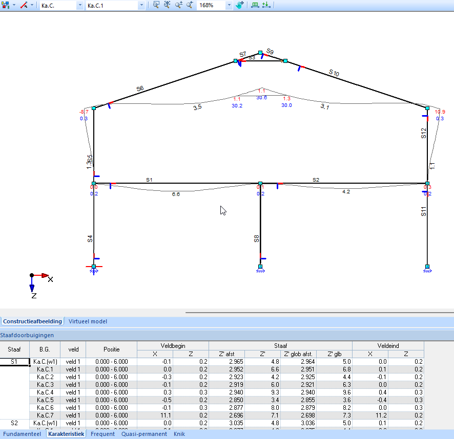Select the S2 row cell in table

pos(14,423)
